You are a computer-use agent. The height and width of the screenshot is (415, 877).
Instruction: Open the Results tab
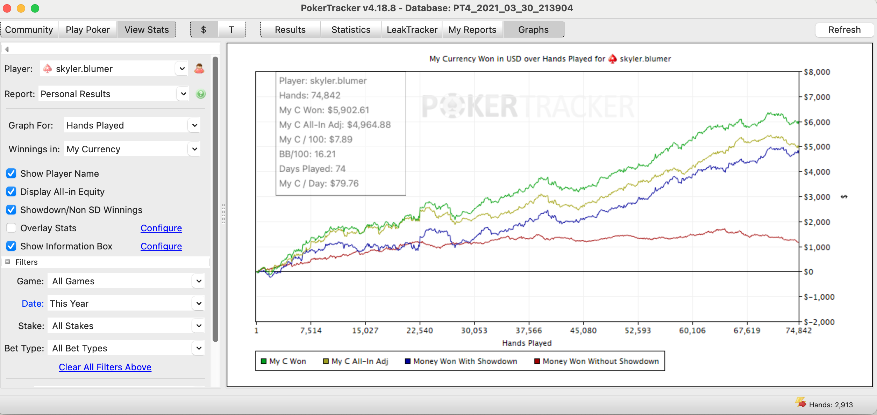[290, 30]
